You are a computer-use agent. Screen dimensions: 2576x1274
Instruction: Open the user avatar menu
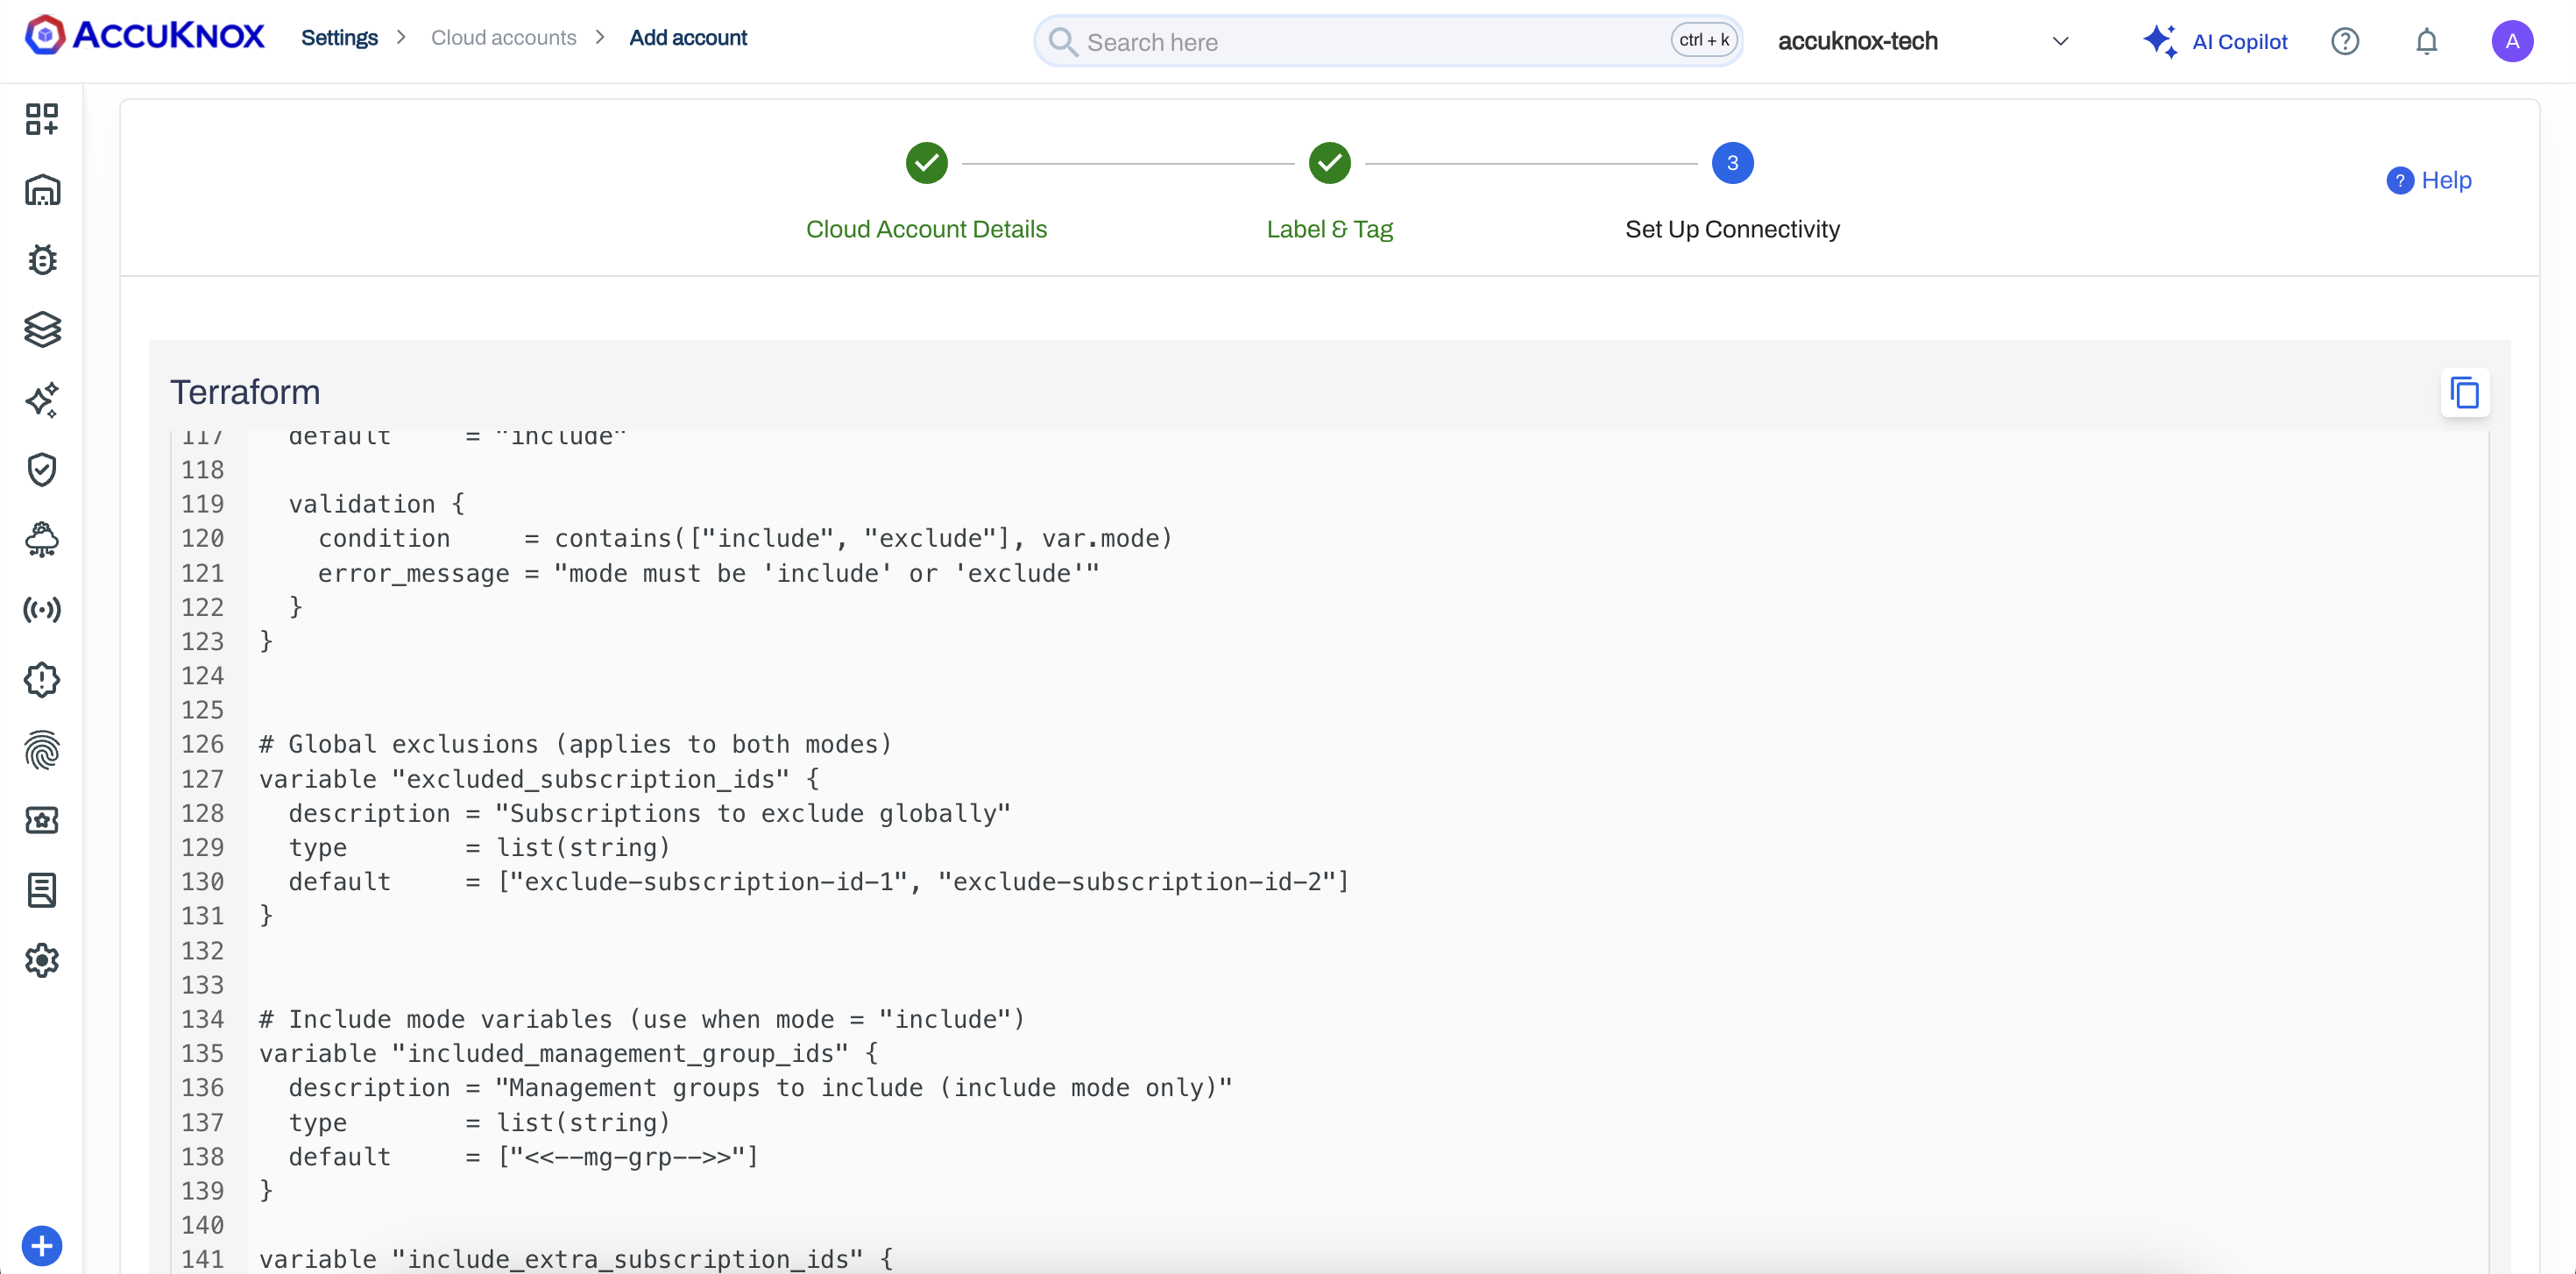pos(2512,41)
